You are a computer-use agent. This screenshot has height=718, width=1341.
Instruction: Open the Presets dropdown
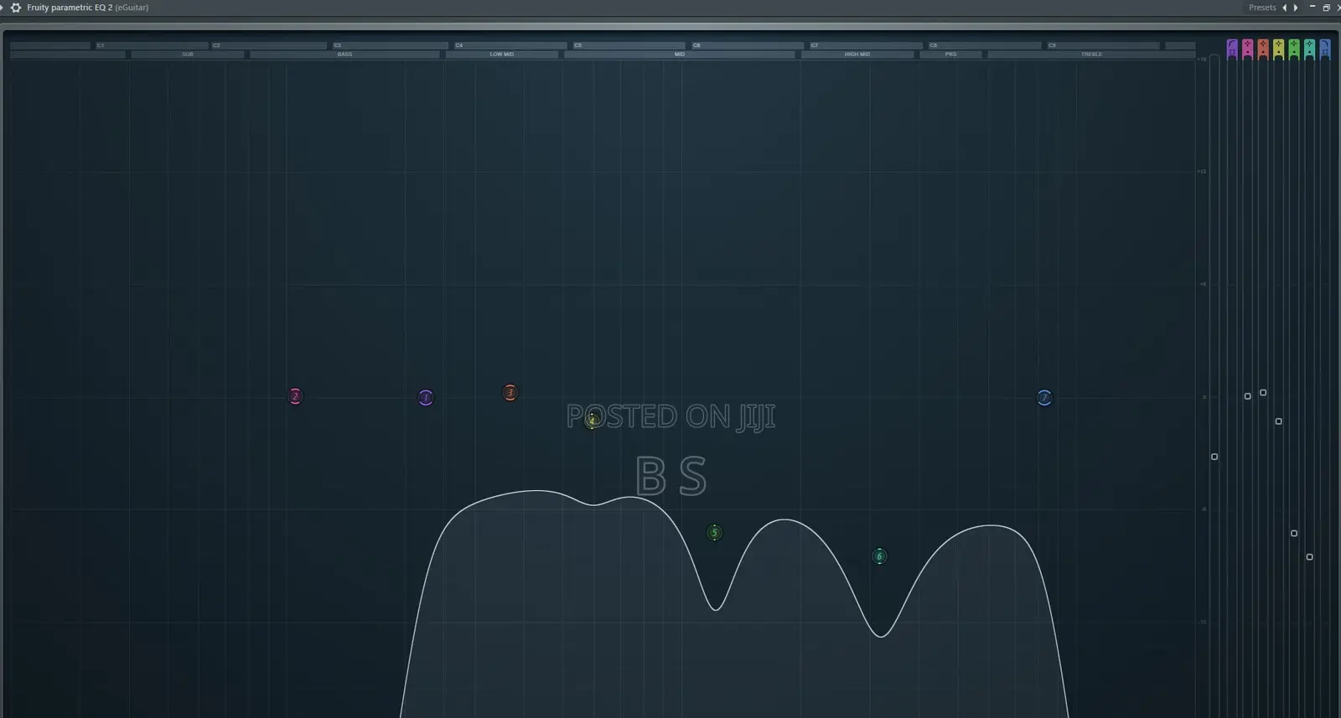pos(1262,8)
